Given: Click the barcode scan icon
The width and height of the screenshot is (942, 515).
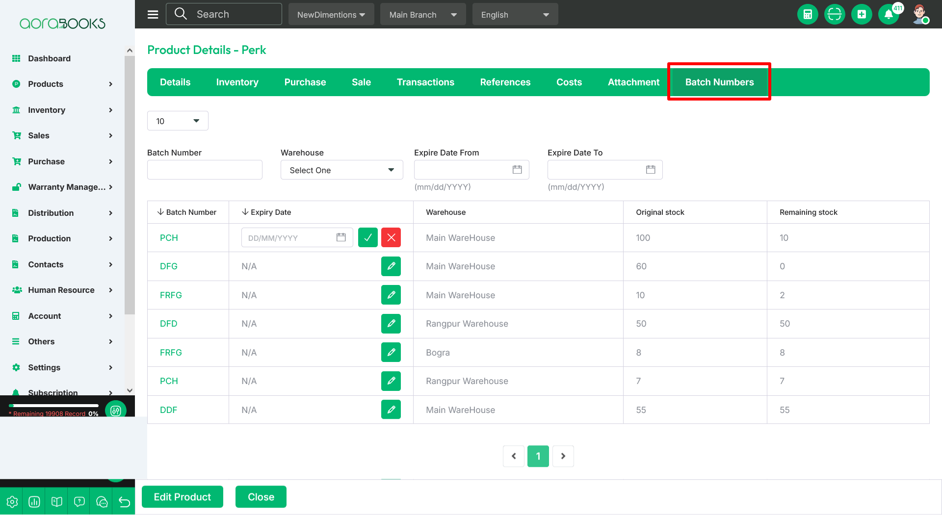Looking at the screenshot, I should pos(835,14).
